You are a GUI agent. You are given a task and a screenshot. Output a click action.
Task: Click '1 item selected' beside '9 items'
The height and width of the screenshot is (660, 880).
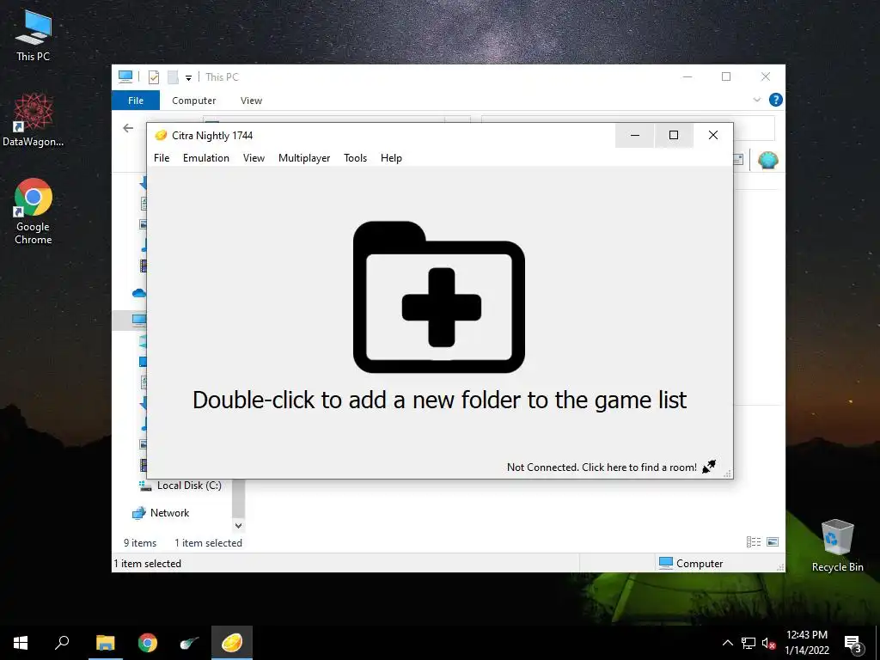tap(208, 543)
